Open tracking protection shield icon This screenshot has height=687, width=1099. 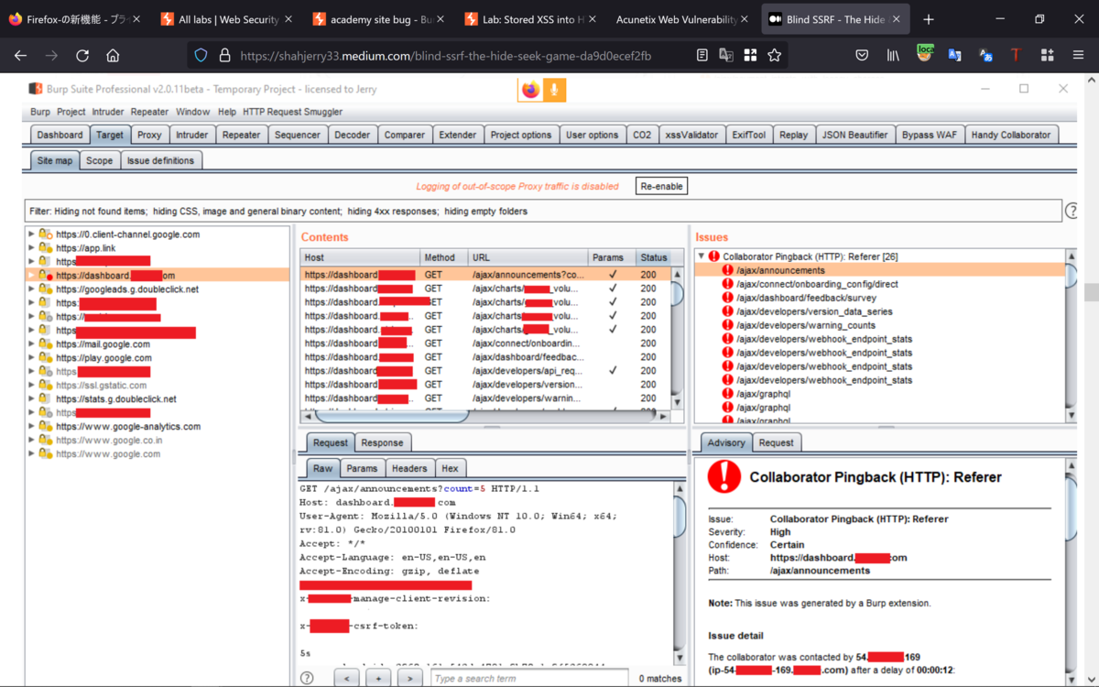(201, 56)
